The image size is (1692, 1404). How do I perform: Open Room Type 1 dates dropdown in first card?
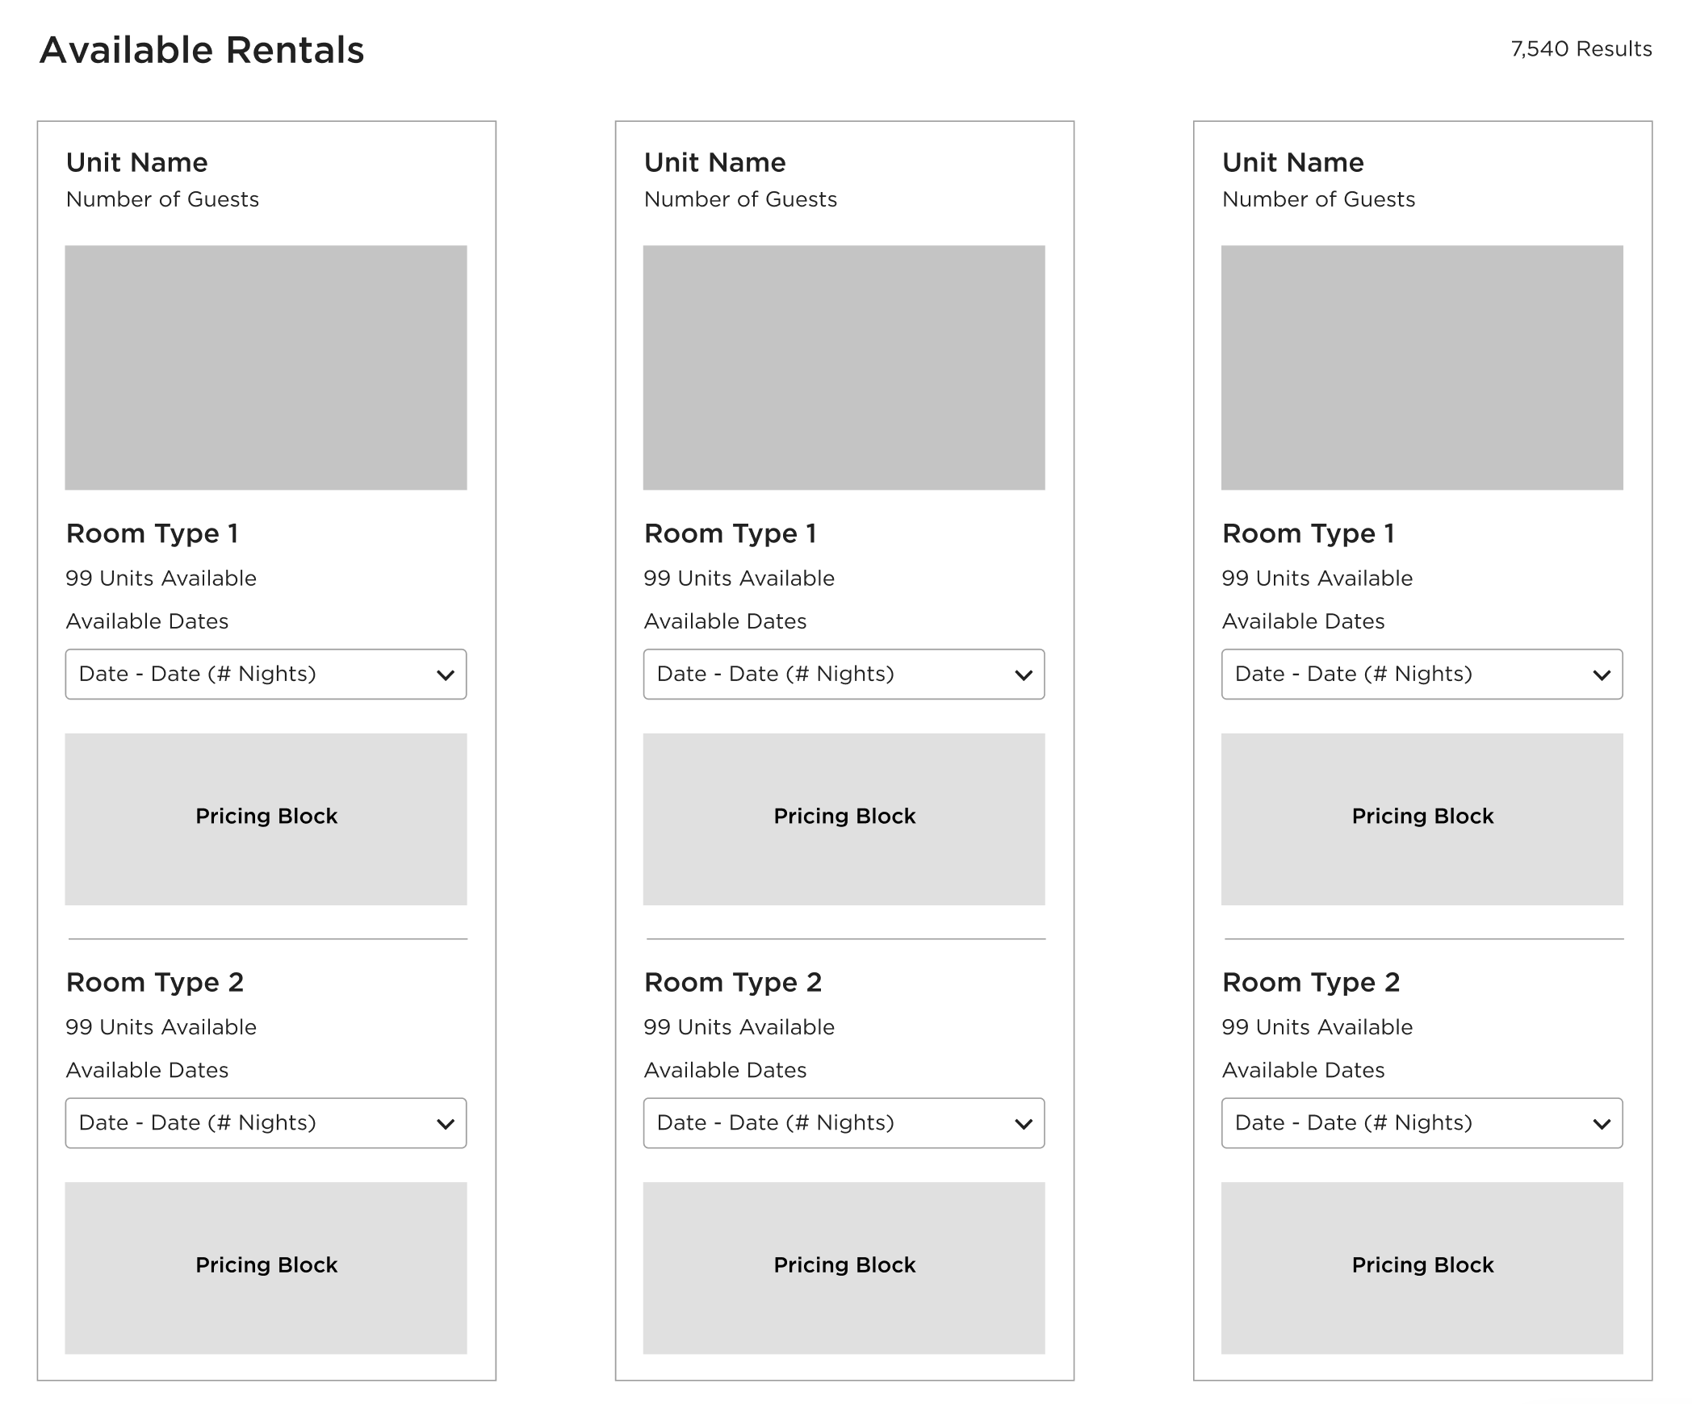tap(266, 674)
